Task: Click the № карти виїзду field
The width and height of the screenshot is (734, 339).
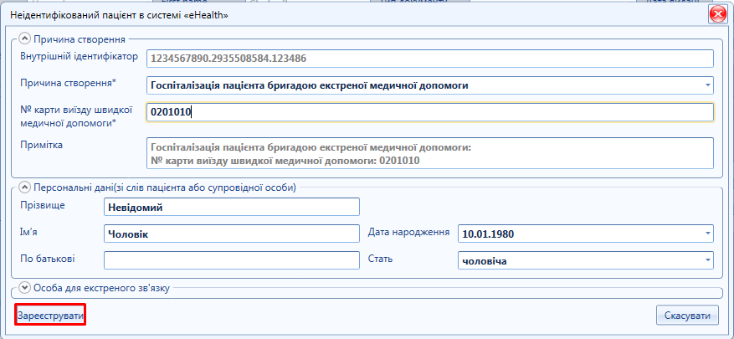Action: 429,112
